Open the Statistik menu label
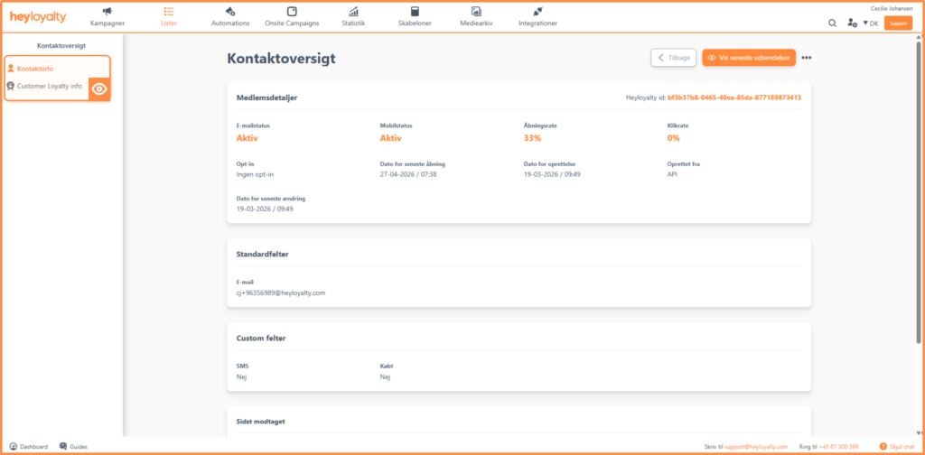 [x=353, y=23]
